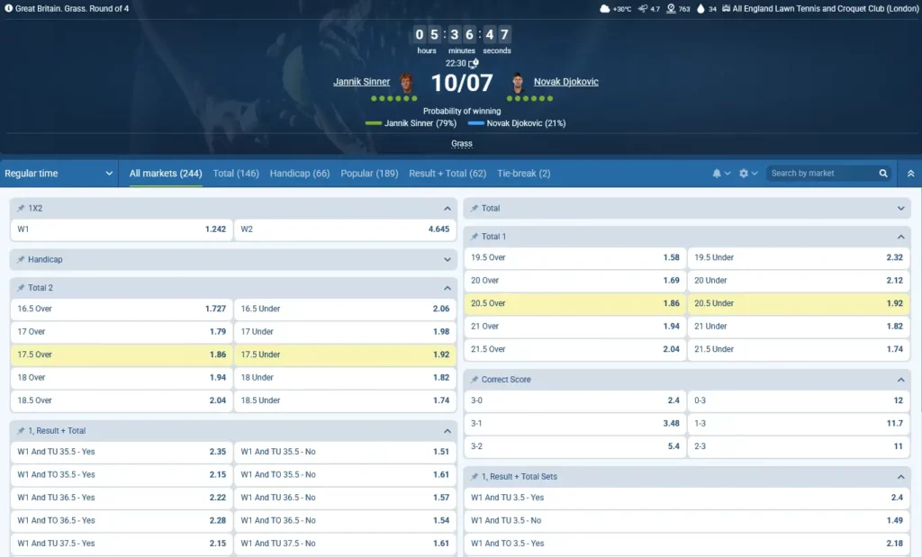Select 19.5 Under at 2.32
This screenshot has height=557, width=922.
tap(799, 257)
